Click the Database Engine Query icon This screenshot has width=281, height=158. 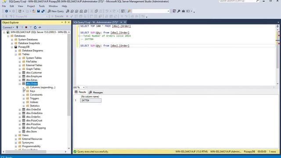click(68, 11)
